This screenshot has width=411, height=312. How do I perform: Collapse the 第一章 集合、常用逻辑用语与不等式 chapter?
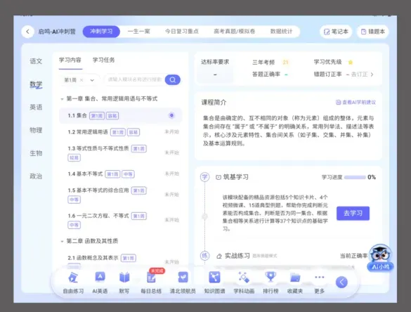click(62, 99)
